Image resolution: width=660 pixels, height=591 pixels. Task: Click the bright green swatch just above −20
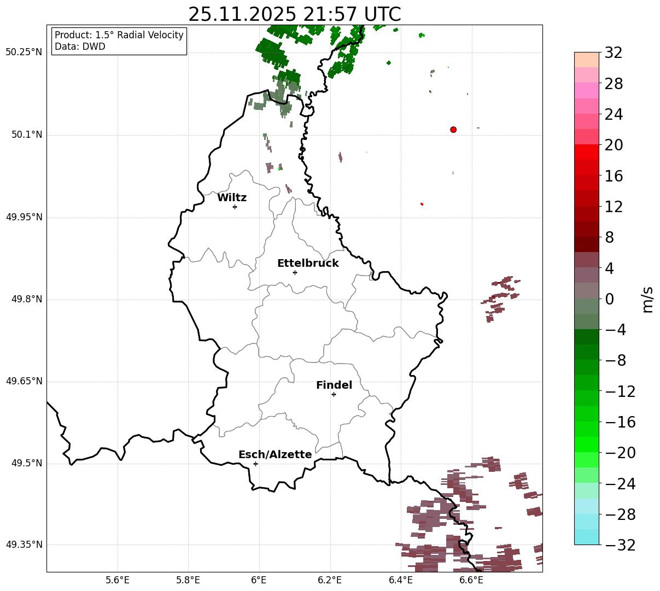pos(587,444)
